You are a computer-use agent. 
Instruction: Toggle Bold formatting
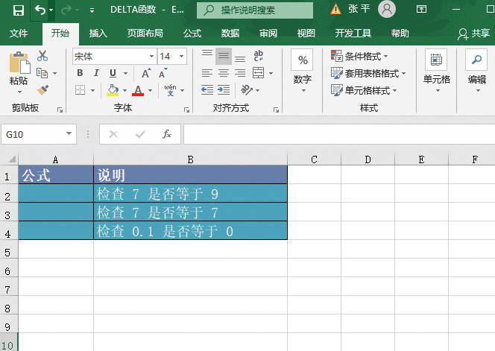click(81, 73)
